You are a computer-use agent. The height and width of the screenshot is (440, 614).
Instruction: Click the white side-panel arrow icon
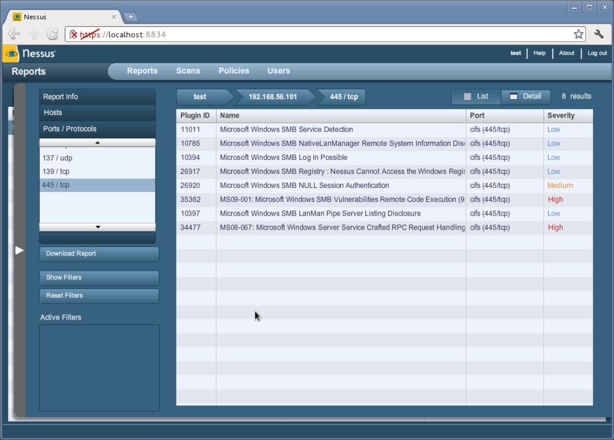[x=19, y=250]
